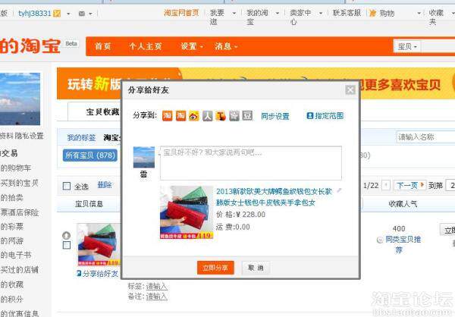Viewport: 455px width, 317px height.
Task: Expand 卖家中心 dropdown arrow
Action: (x=321, y=14)
